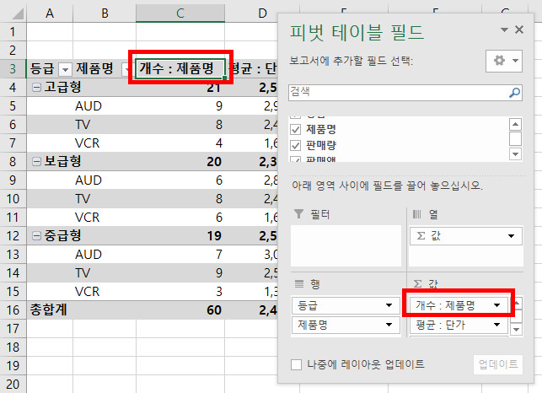Click the magnifier search icon

514,91
